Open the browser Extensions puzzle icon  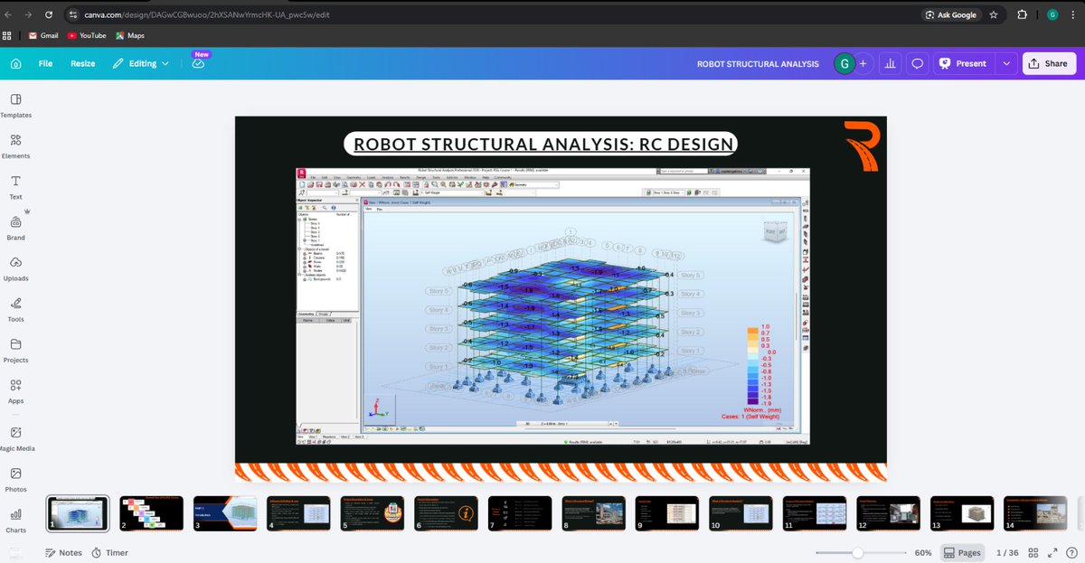point(1022,14)
